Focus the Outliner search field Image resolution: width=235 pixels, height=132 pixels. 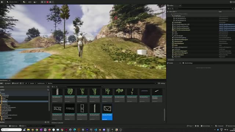click(x=202, y=9)
